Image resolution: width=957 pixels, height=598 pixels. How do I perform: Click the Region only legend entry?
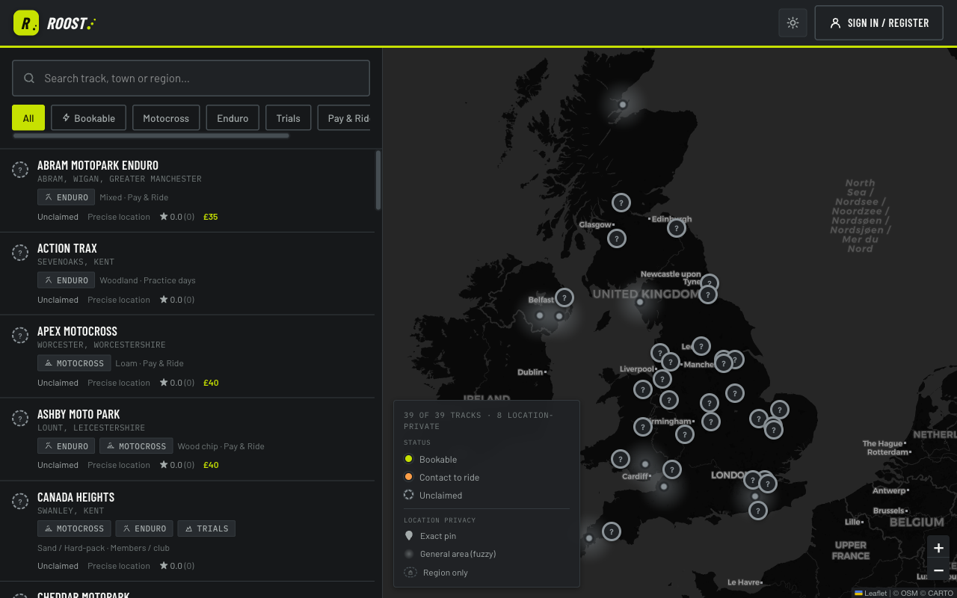pyautogui.click(x=436, y=573)
